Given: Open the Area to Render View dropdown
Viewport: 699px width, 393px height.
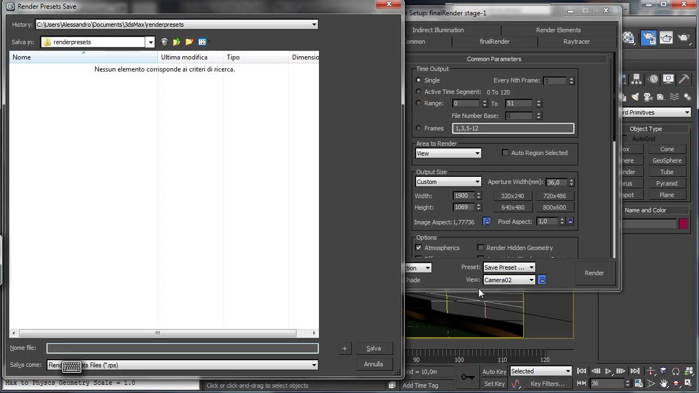Looking at the screenshot, I should (x=448, y=153).
